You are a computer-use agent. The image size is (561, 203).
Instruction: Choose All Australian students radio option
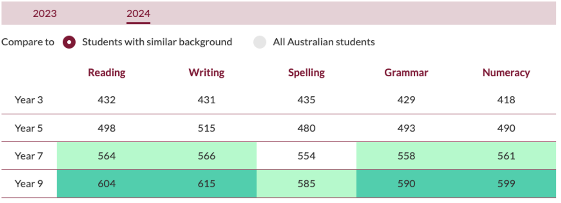(259, 42)
